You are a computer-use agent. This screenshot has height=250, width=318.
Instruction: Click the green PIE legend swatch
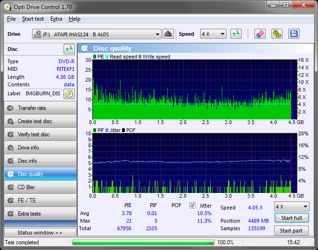95,57
